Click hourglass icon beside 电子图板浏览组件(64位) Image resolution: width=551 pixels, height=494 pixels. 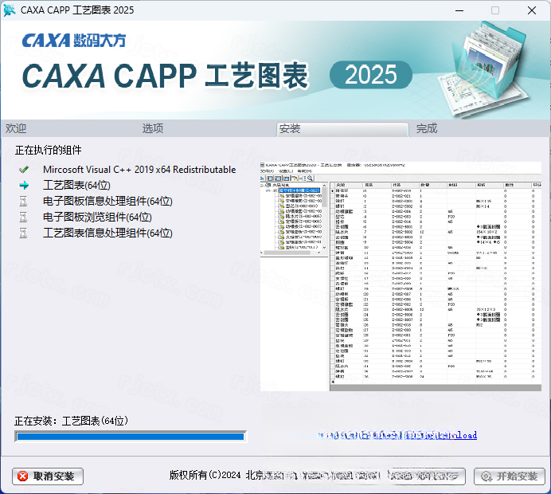(23, 217)
